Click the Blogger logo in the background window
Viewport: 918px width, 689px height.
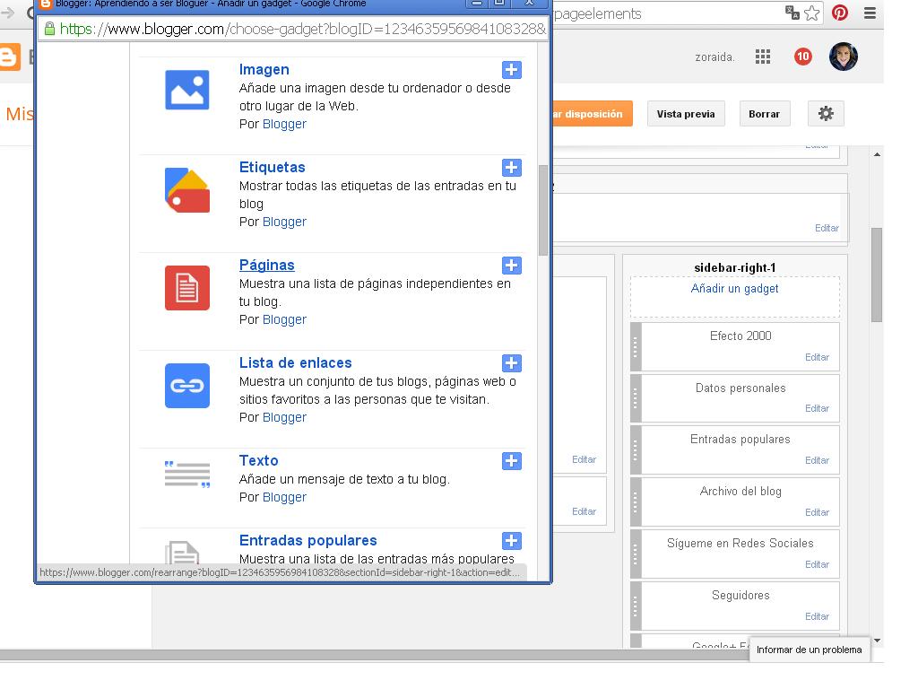click(x=10, y=57)
